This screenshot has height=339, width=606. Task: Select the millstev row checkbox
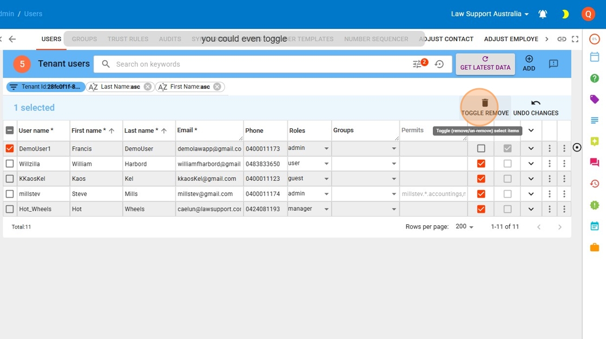coord(10,194)
